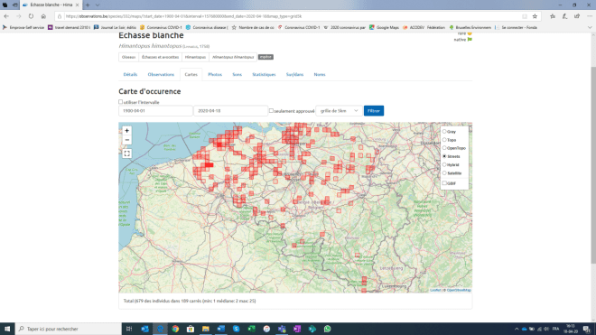Go to the browser home page

(43, 16)
